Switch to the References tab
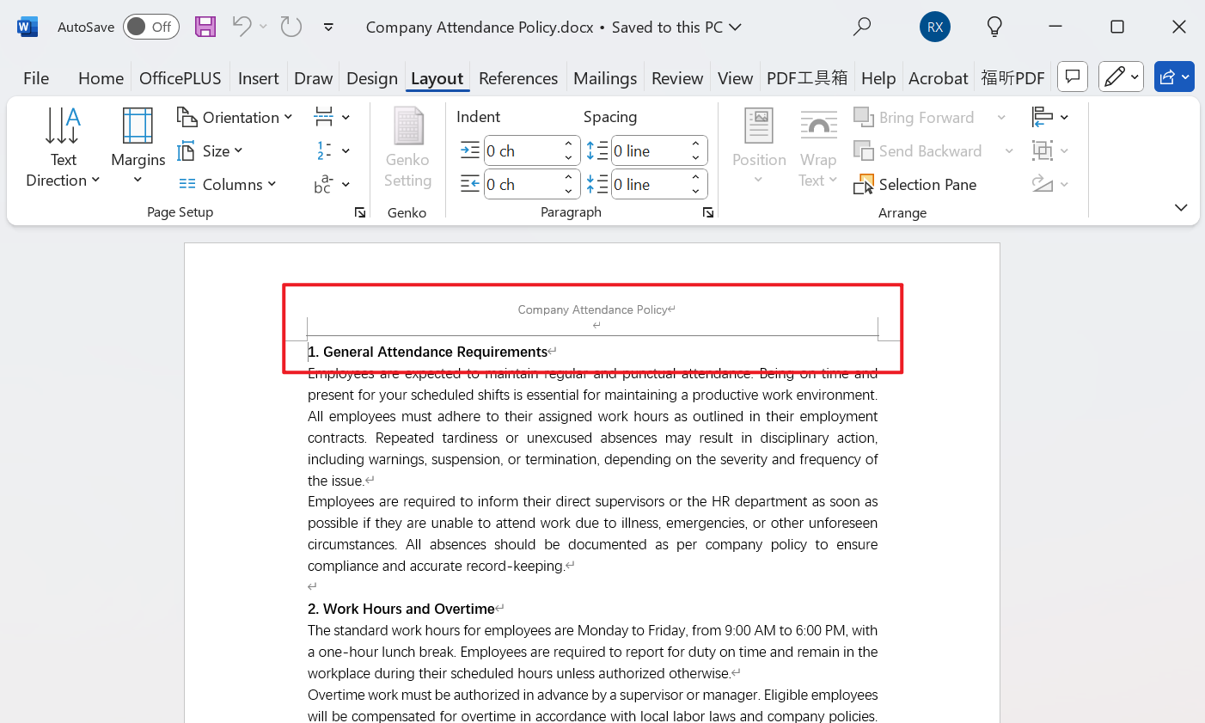This screenshot has height=723, width=1205. pyautogui.click(x=517, y=78)
